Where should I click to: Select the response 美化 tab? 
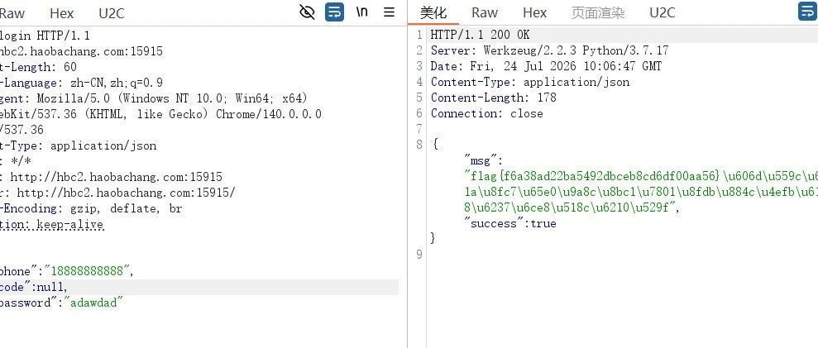433,12
